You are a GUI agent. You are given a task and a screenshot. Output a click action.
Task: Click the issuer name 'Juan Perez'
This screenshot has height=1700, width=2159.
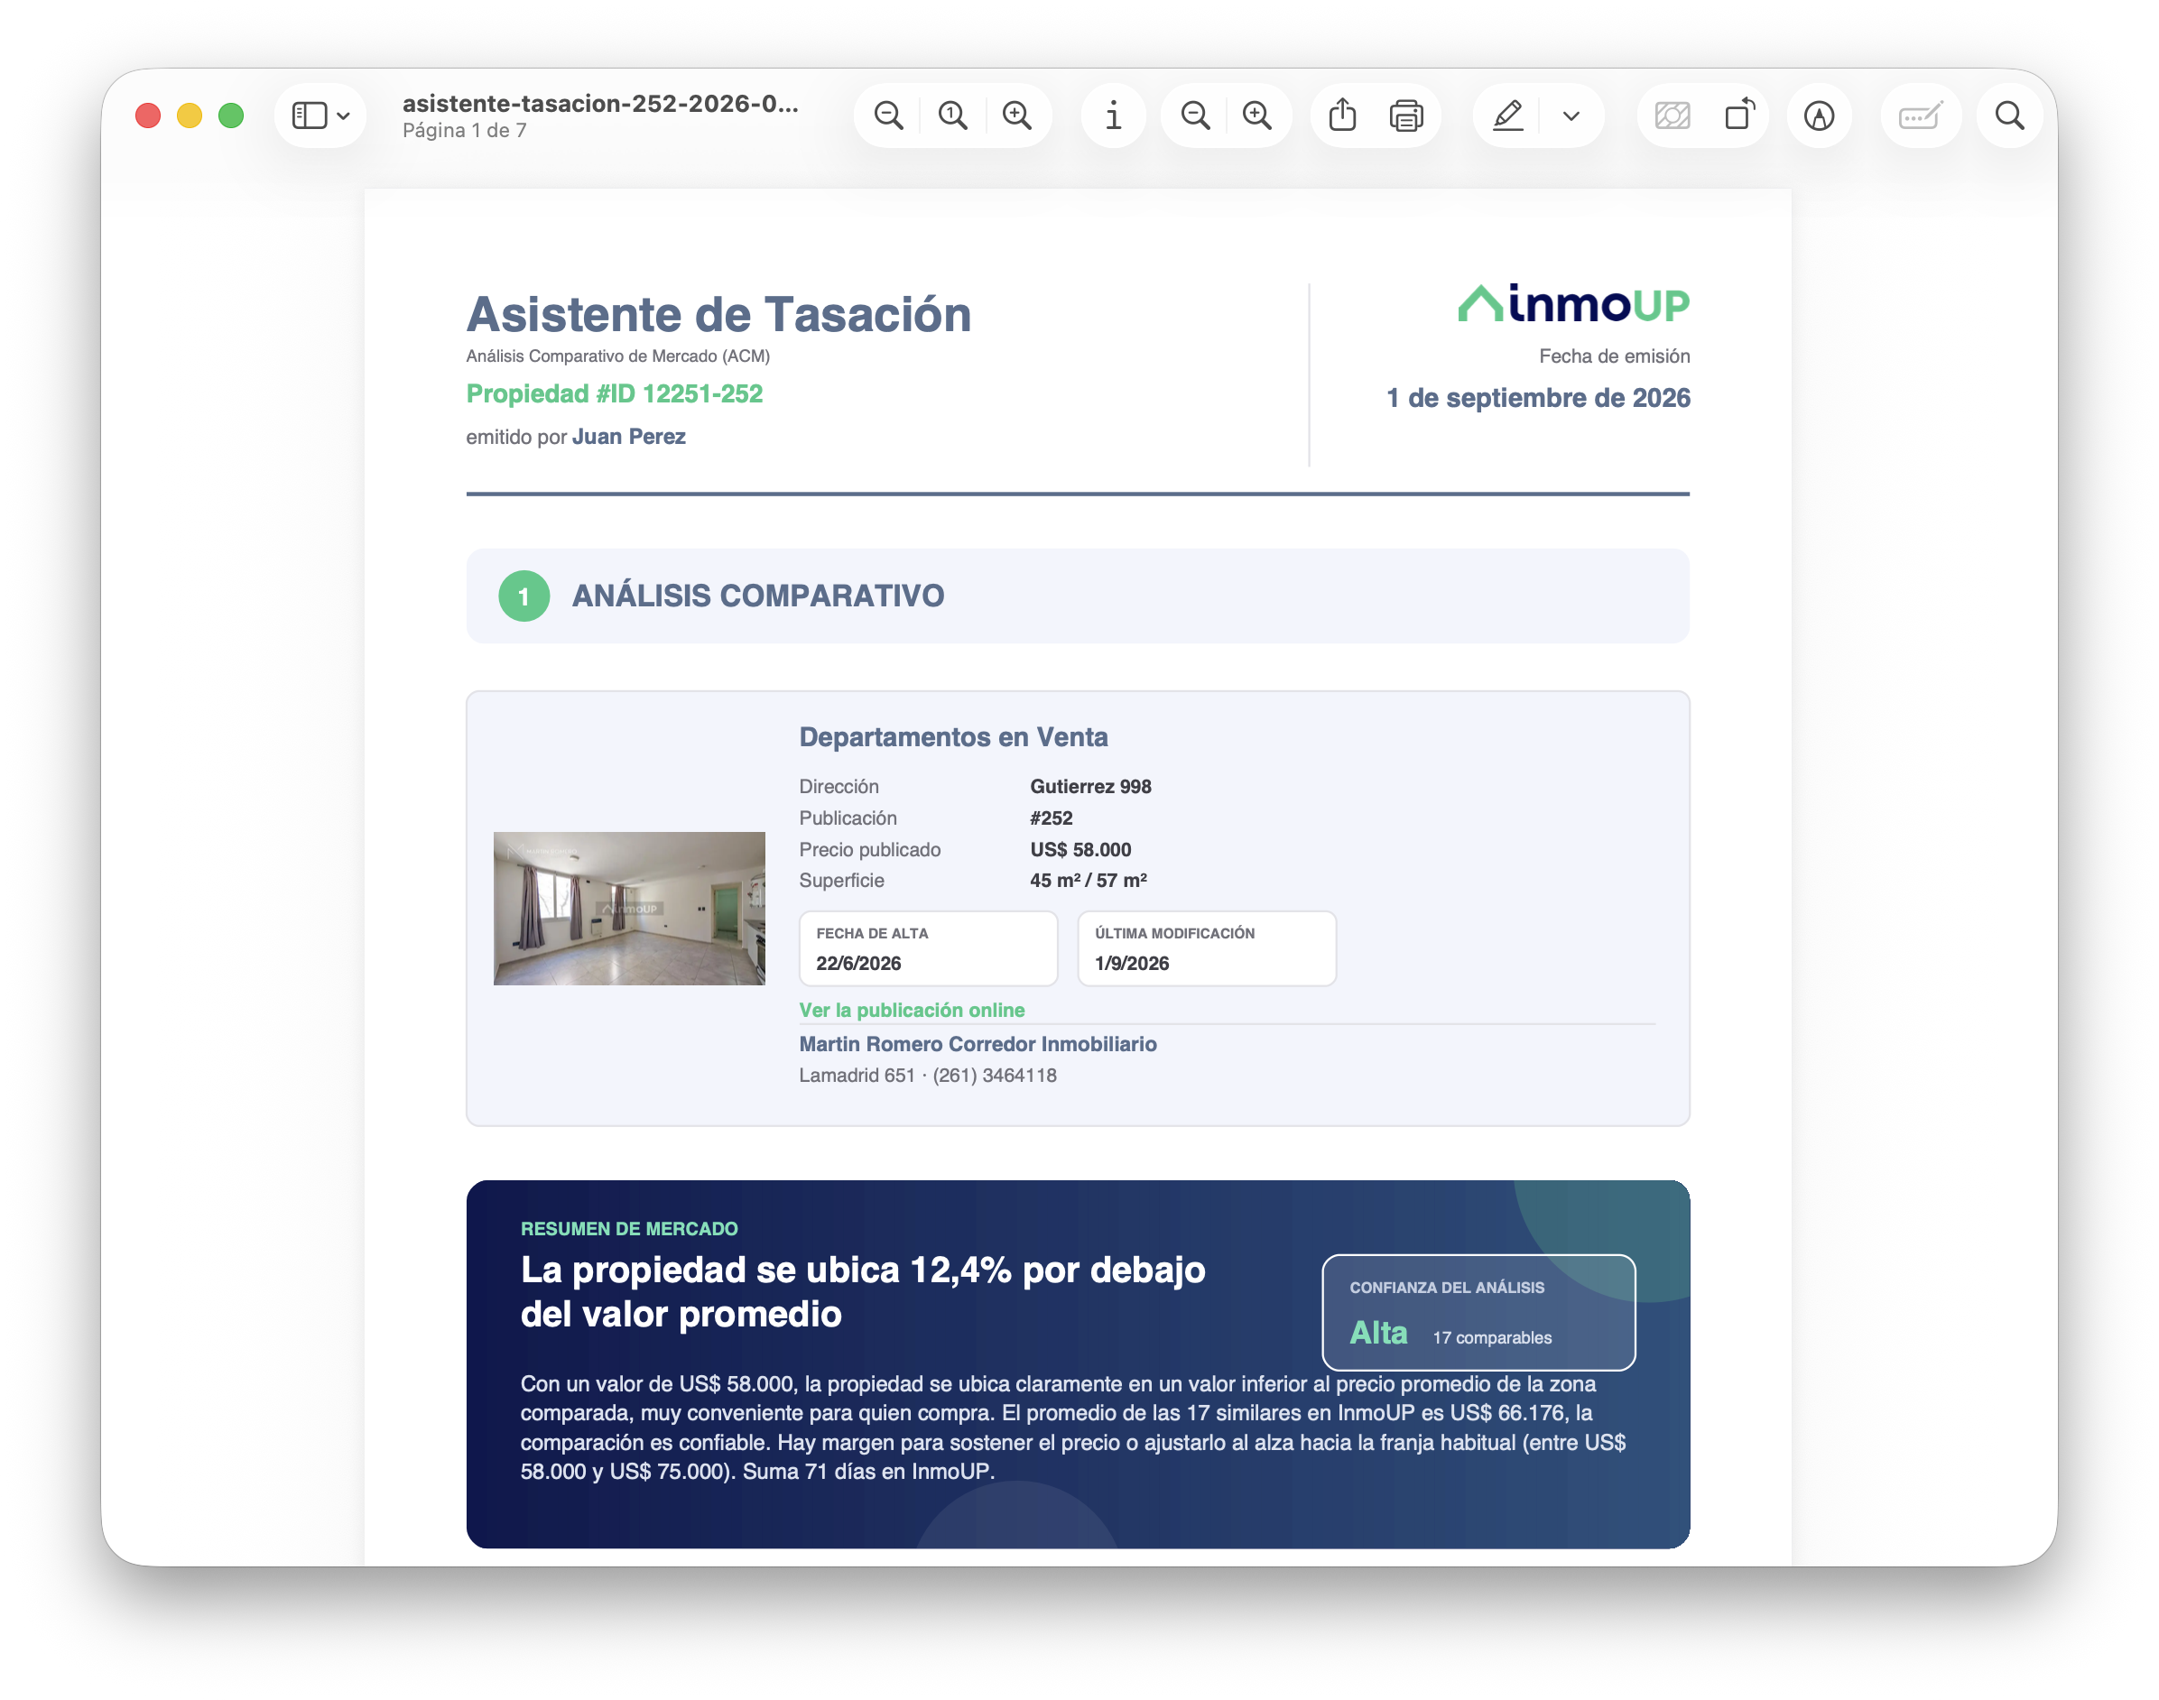[x=628, y=436]
